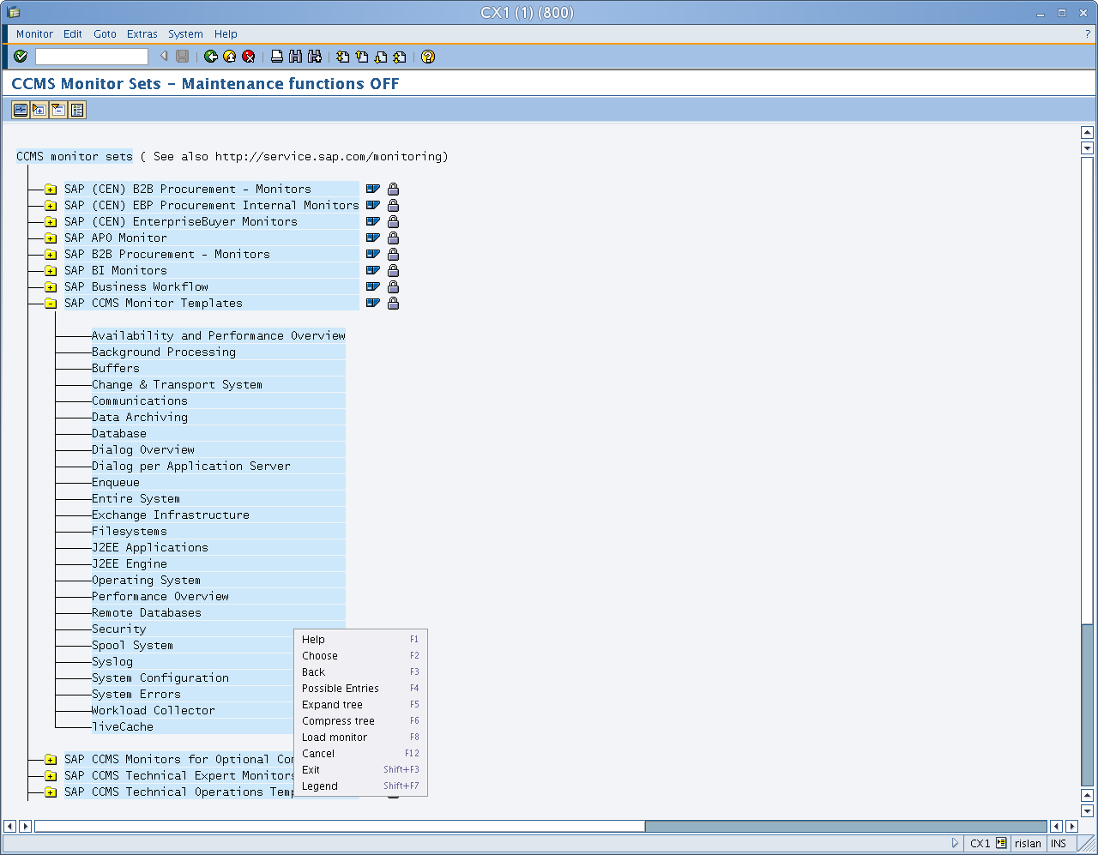Toggle the lock beside SAP BI Monitors
1098x855 pixels.
pos(392,270)
